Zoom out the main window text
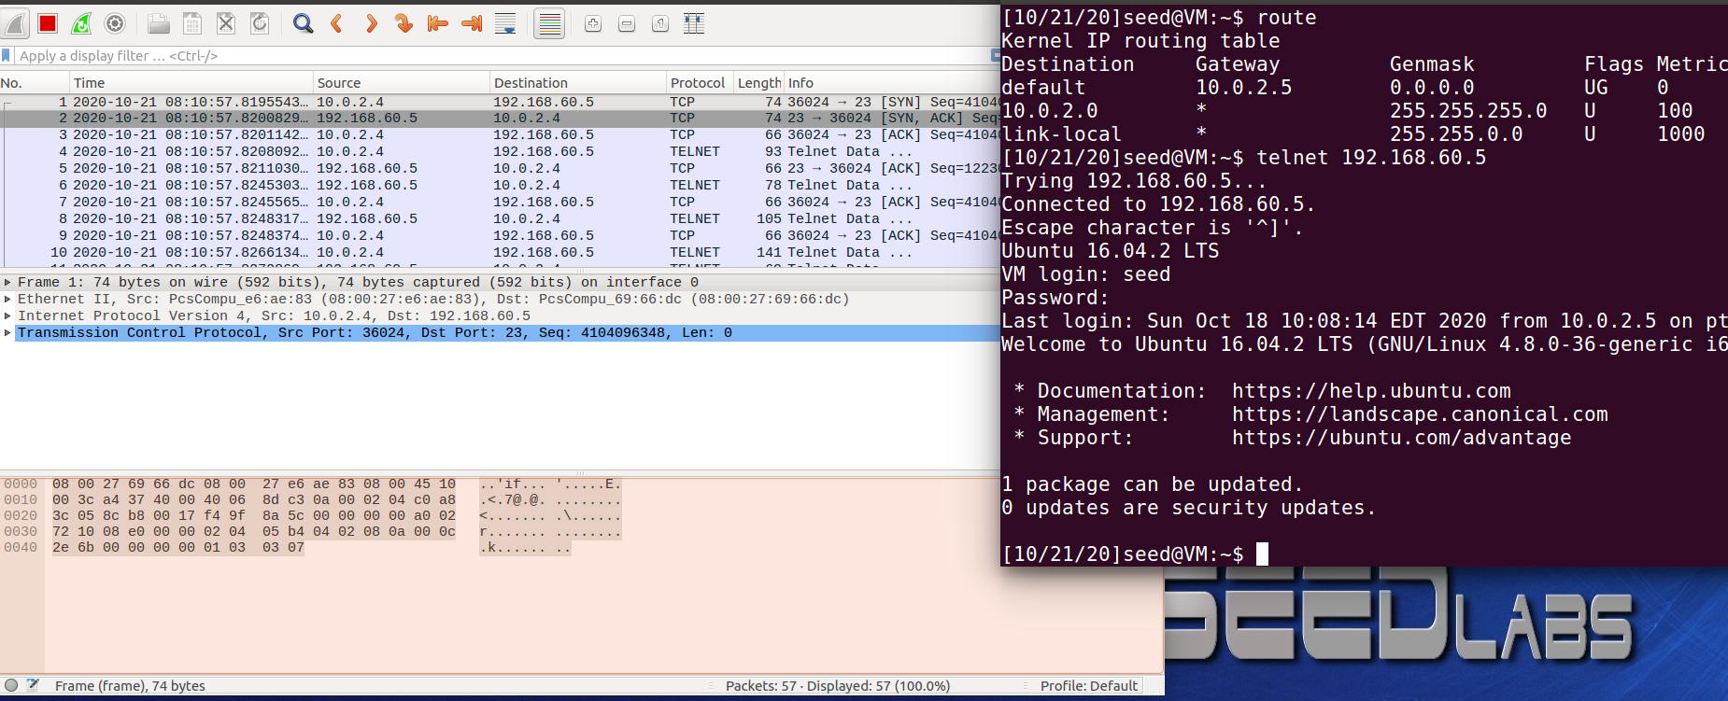 click(x=627, y=23)
